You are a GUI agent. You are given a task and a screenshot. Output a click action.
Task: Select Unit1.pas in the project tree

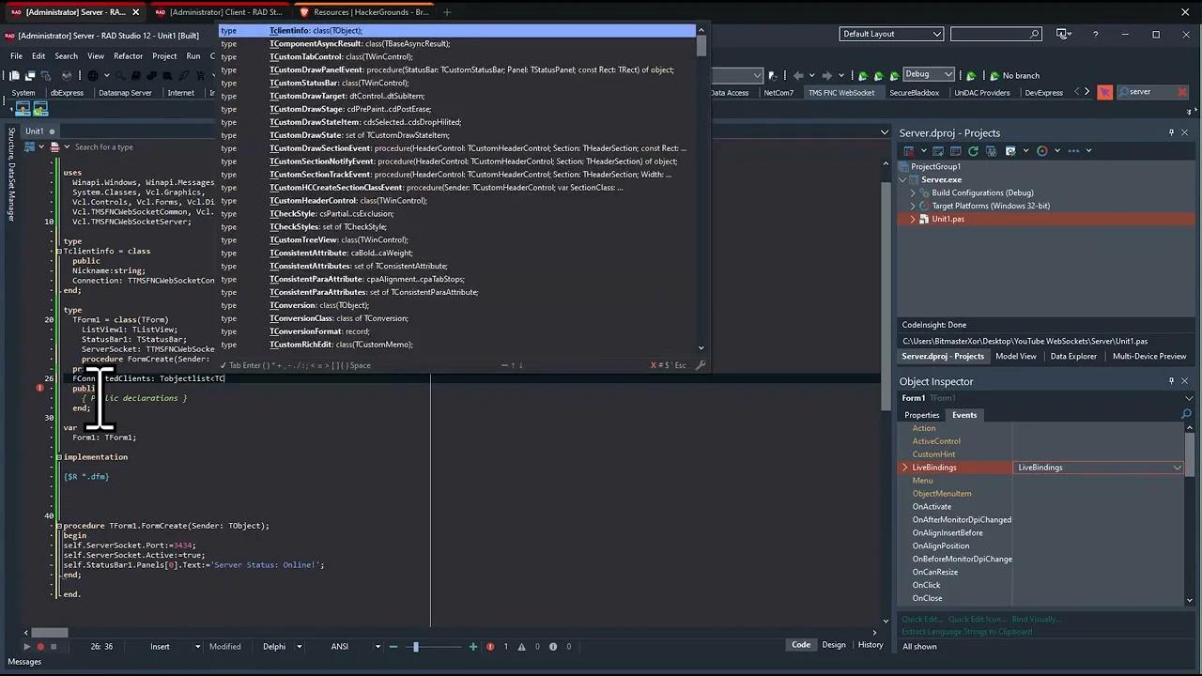tap(948, 219)
